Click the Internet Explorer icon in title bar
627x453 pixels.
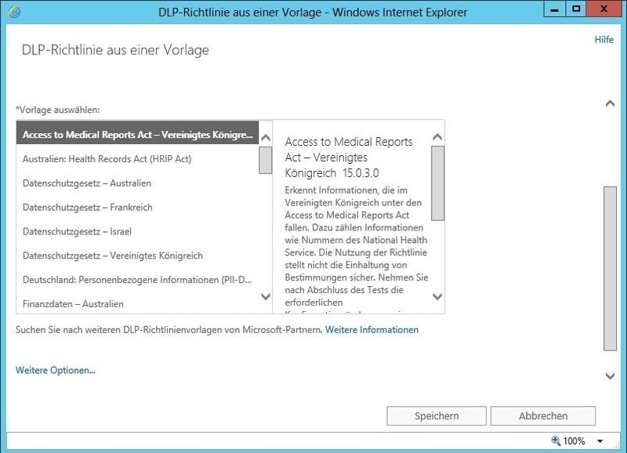coord(14,12)
